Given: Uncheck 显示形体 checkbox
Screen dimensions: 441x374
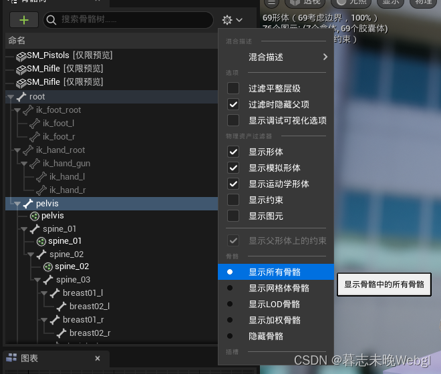Looking at the screenshot, I should [233, 152].
